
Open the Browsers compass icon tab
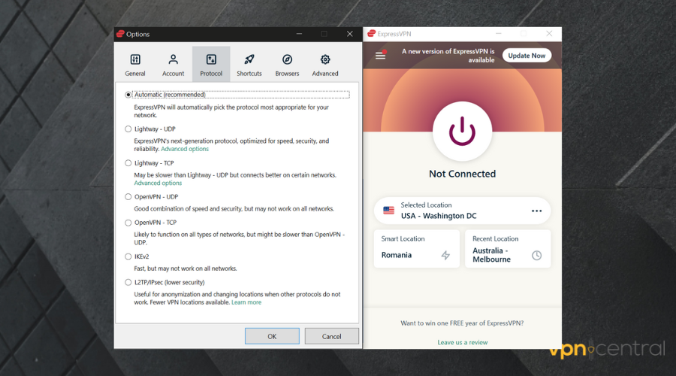click(x=287, y=60)
